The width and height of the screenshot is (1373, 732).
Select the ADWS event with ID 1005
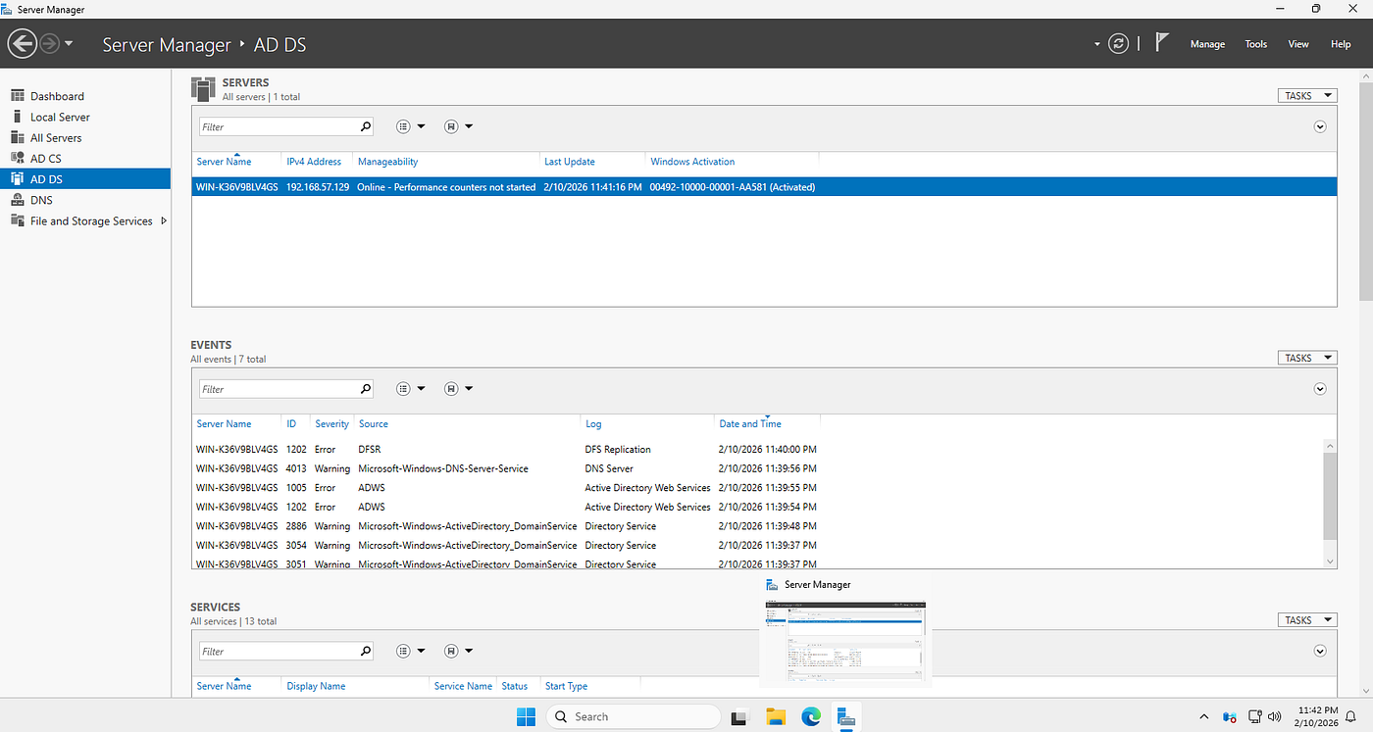[757, 488]
